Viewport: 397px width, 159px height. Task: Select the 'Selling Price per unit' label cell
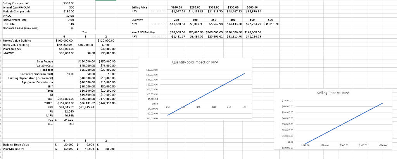coord(16,3)
